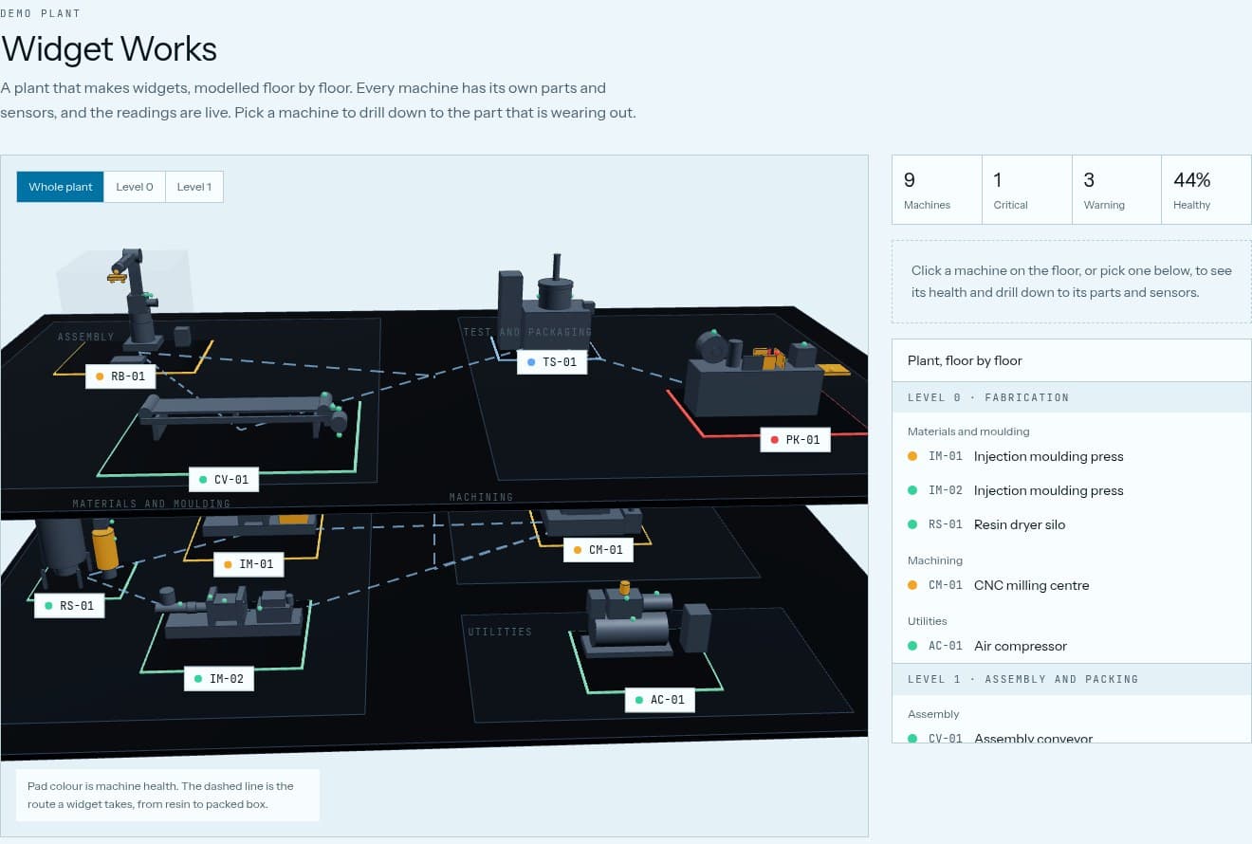This screenshot has width=1252, height=844.
Task: Open IM-02 Injection moulding press in list
Action: pyautogui.click(x=1071, y=490)
